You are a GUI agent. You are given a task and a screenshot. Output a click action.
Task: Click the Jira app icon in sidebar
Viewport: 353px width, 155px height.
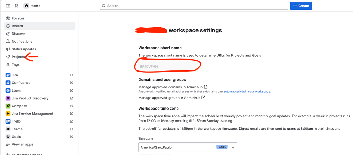pyautogui.click(x=8, y=75)
